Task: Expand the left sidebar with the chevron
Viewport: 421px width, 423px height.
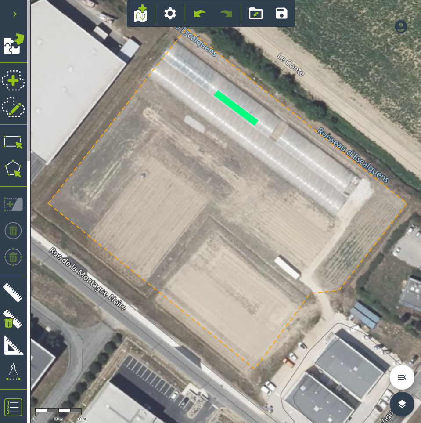Action: tap(15, 14)
